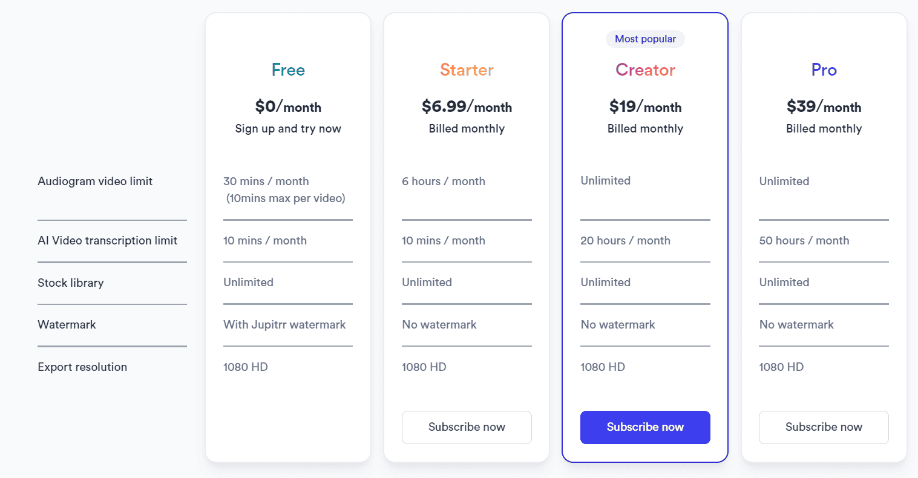Click the Watermark row label
The height and width of the screenshot is (478, 918).
click(x=67, y=324)
